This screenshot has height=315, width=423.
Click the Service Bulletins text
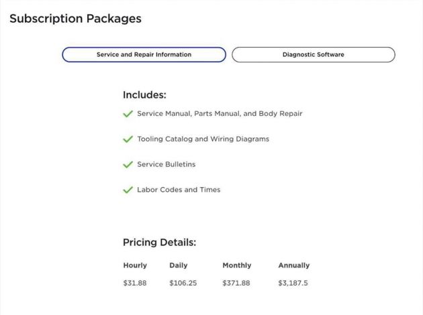pyautogui.click(x=166, y=164)
